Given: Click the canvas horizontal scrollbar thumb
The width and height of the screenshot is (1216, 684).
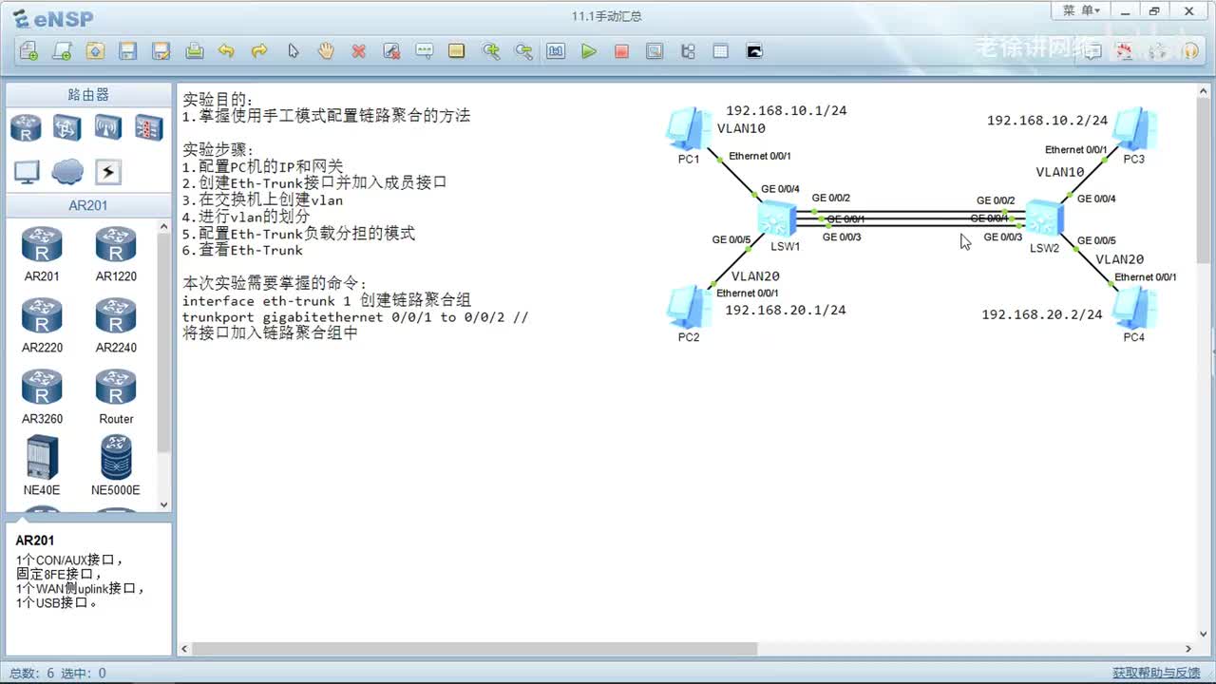Looking at the screenshot, I should (x=473, y=649).
